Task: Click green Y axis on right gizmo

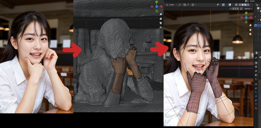Action: click(246, 13)
